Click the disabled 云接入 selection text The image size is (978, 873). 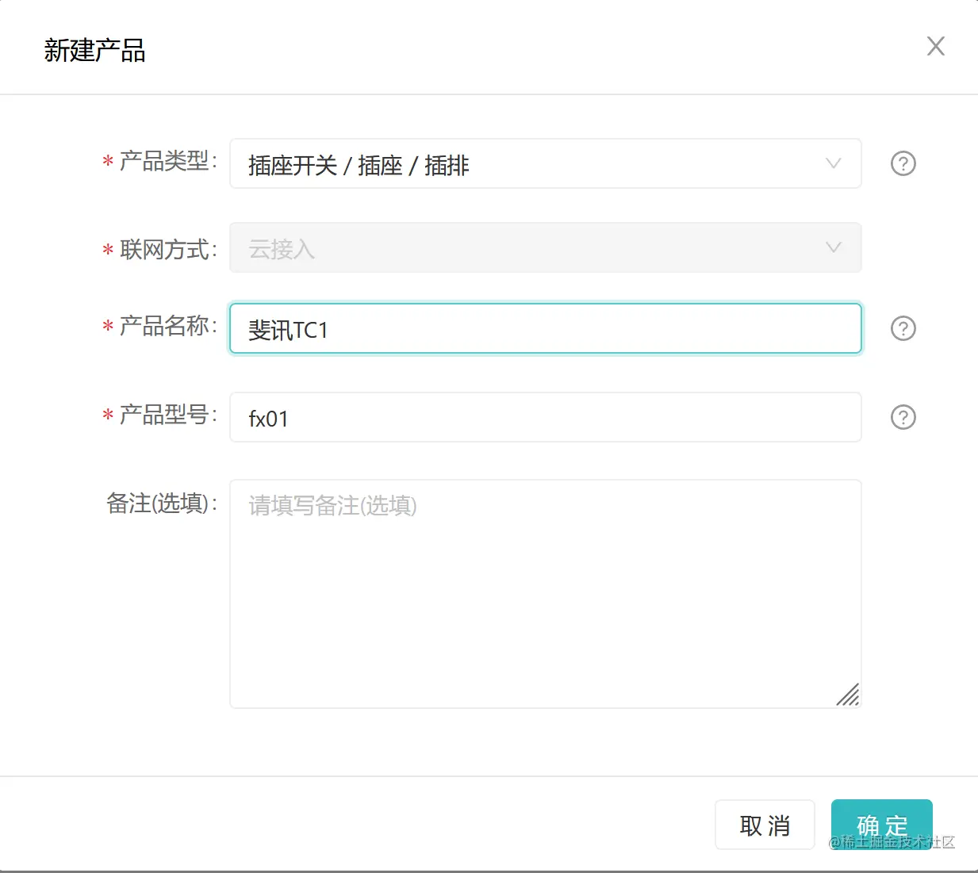point(282,249)
